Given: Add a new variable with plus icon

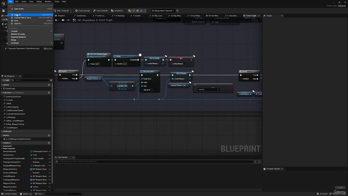Looking at the screenshot, I should pos(49,143).
